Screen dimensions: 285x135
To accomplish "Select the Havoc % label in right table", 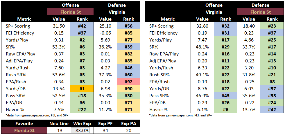I will point(159,110).
